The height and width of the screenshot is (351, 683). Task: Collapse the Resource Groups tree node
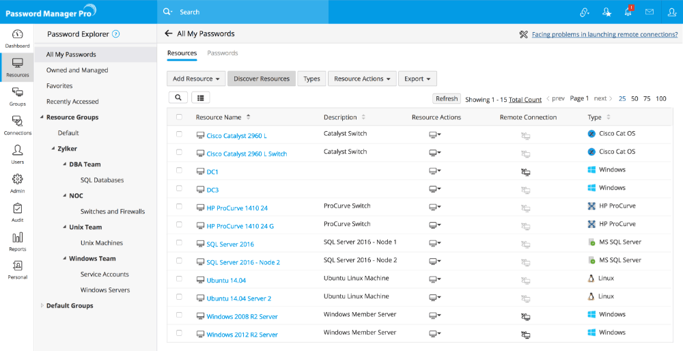coord(42,117)
